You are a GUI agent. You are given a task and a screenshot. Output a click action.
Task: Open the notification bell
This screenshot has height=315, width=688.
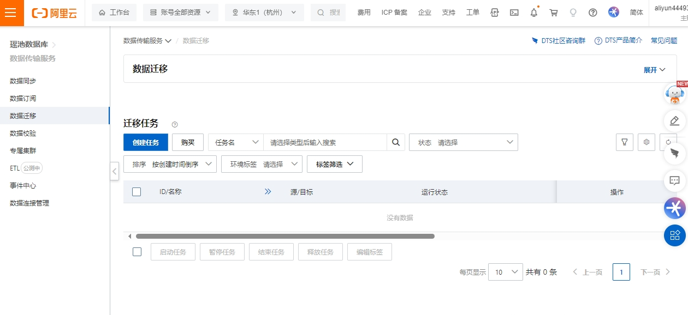[x=534, y=13]
